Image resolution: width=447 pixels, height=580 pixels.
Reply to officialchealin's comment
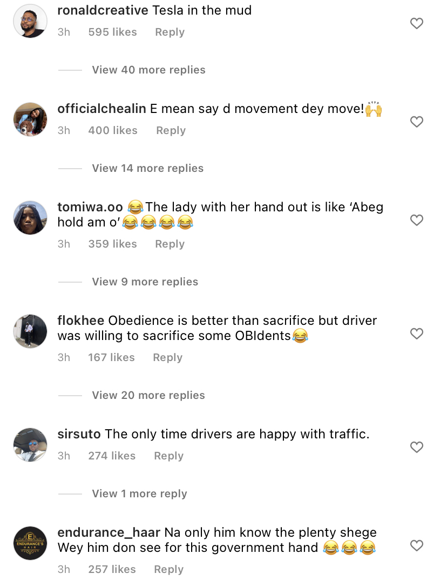tap(171, 130)
